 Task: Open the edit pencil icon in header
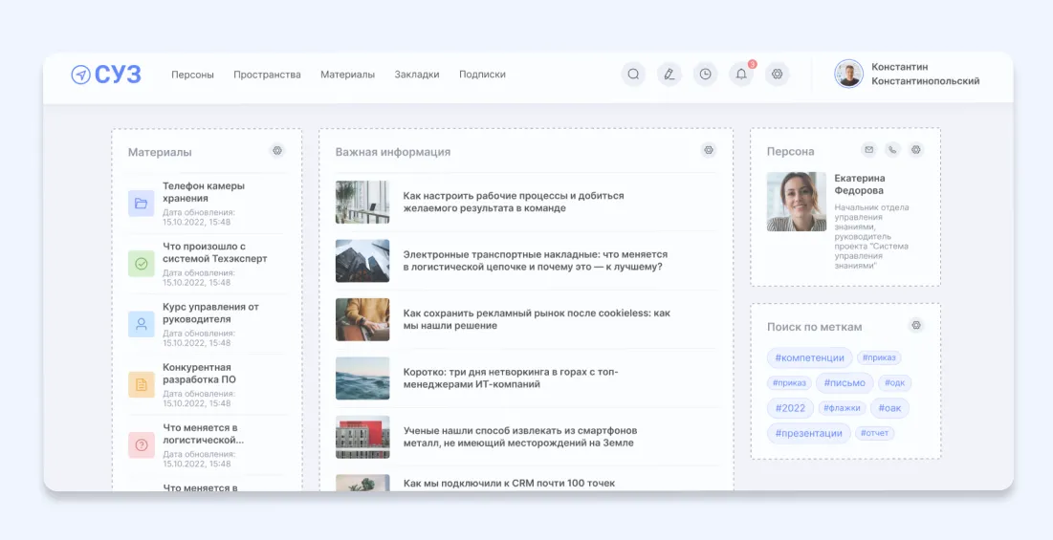coord(669,75)
